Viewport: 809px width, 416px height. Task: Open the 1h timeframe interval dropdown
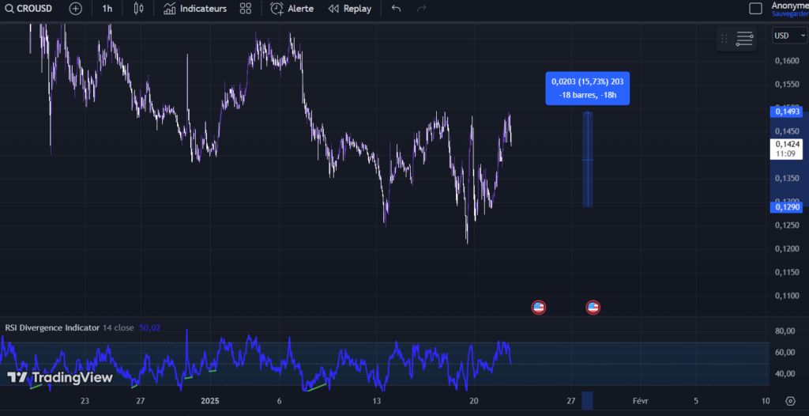107,9
